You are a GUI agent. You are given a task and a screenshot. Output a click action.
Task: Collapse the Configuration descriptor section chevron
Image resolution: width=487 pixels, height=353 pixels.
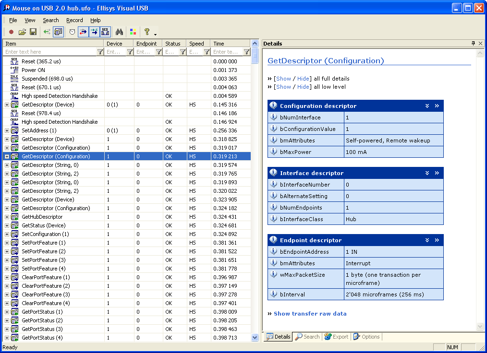coord(427,106)
